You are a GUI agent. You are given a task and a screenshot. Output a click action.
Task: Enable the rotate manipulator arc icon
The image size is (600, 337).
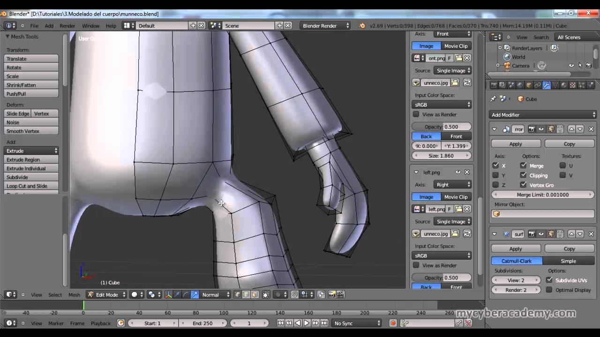pos(186,294)
